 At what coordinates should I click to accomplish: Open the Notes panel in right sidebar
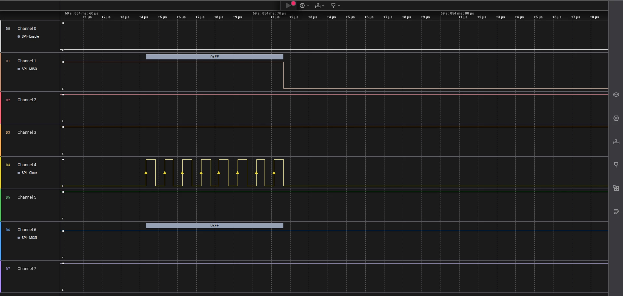click(616, 212)
